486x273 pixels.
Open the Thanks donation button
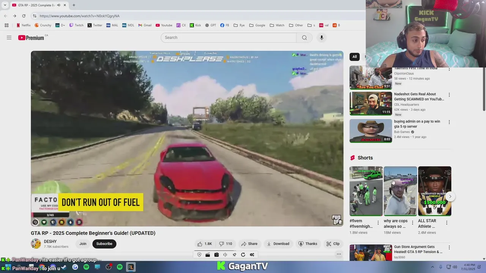pos(308,244)
